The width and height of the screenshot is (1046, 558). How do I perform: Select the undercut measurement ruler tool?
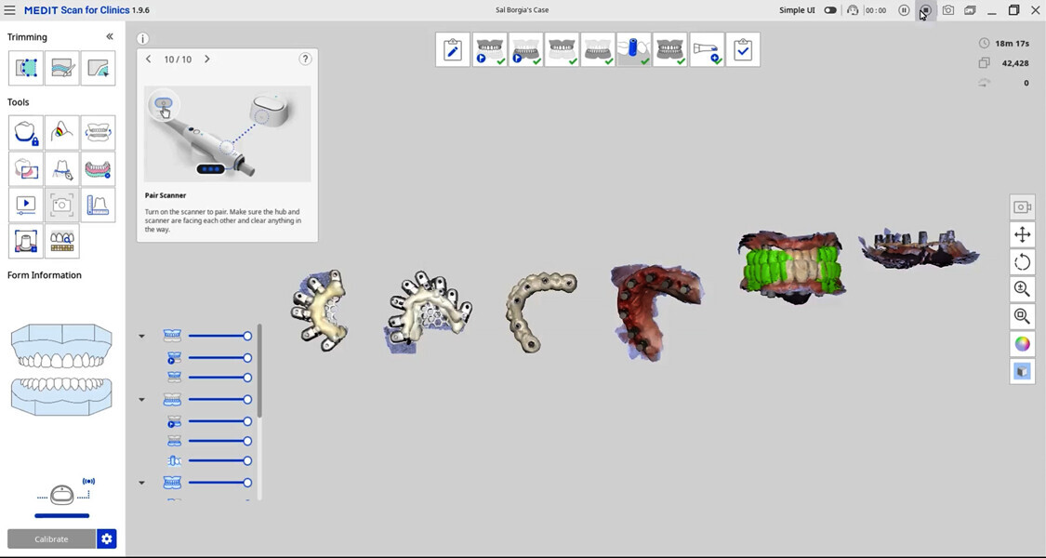click(x=98, y=205)
